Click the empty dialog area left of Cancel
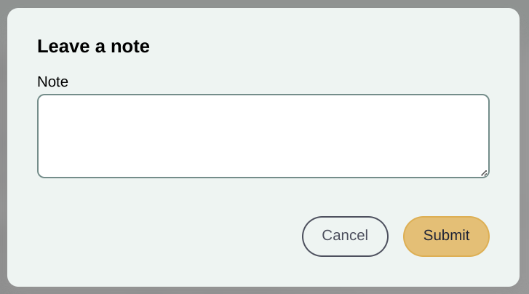The image size is (529, 294). click(169, 237)
